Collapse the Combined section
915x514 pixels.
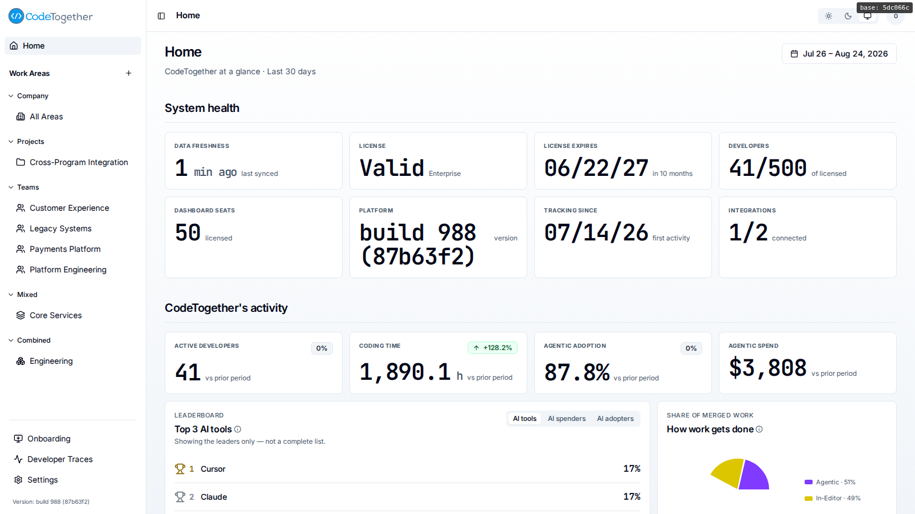(x=30, y=340)
